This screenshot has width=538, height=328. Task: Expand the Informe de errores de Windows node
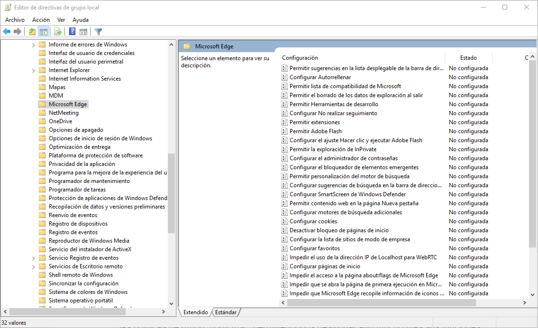click(33, 45)
